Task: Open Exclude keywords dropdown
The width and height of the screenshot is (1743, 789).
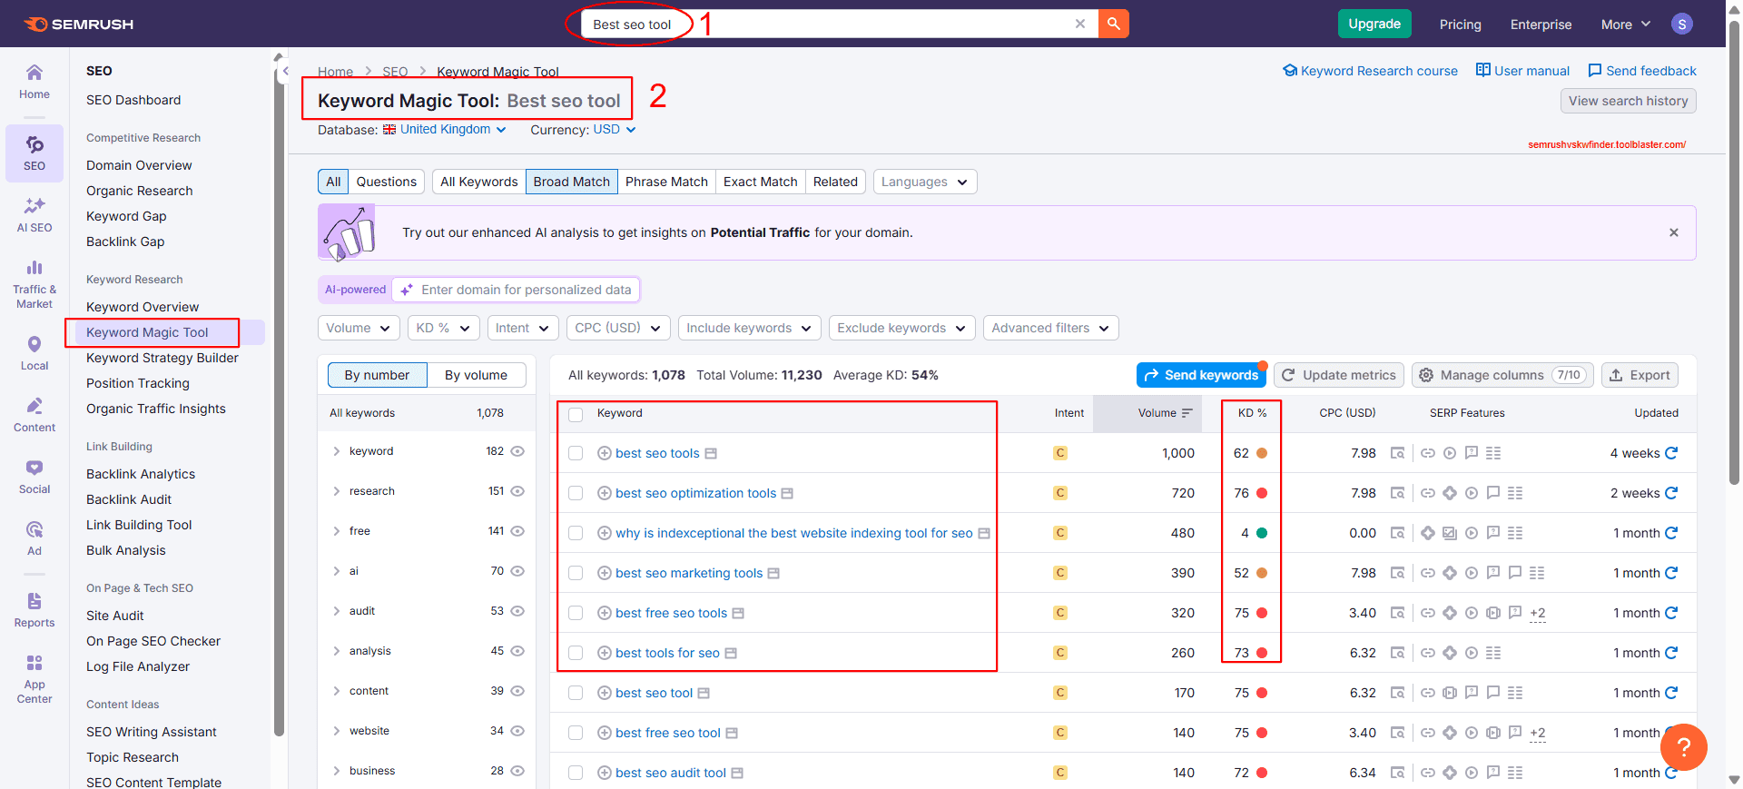Action: click(901, 328)
